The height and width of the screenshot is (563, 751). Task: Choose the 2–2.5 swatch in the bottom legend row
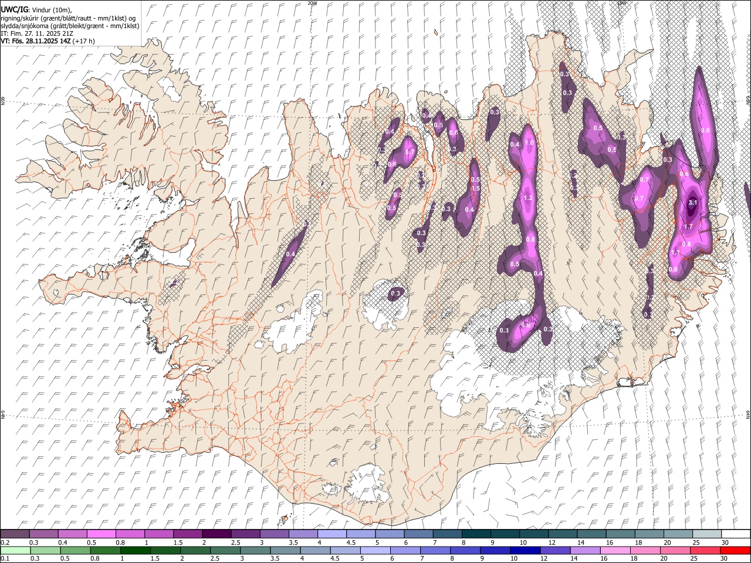195,550
